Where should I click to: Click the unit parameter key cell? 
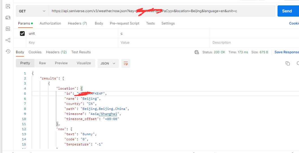pos(72,34)
